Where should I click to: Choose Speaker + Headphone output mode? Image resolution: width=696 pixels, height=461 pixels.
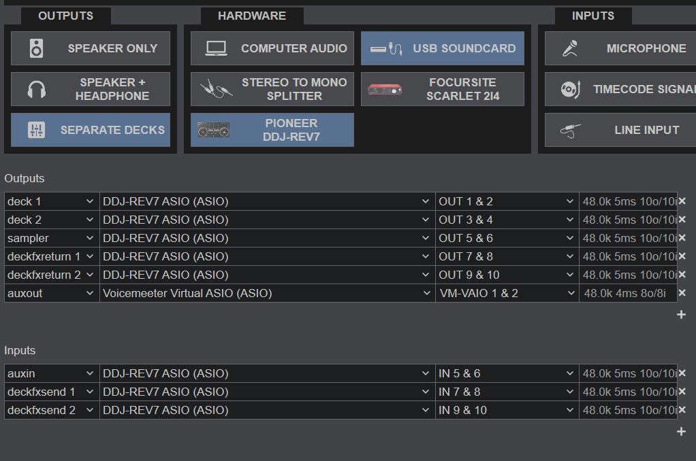pyautogui.click(x=91, y=89)
